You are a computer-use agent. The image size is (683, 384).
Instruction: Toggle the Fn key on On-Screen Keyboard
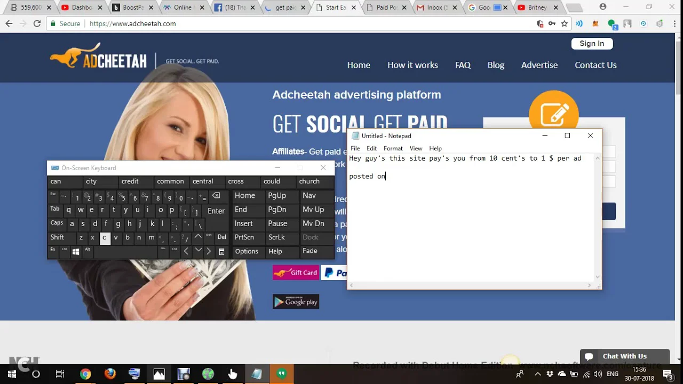pos(53,250)
